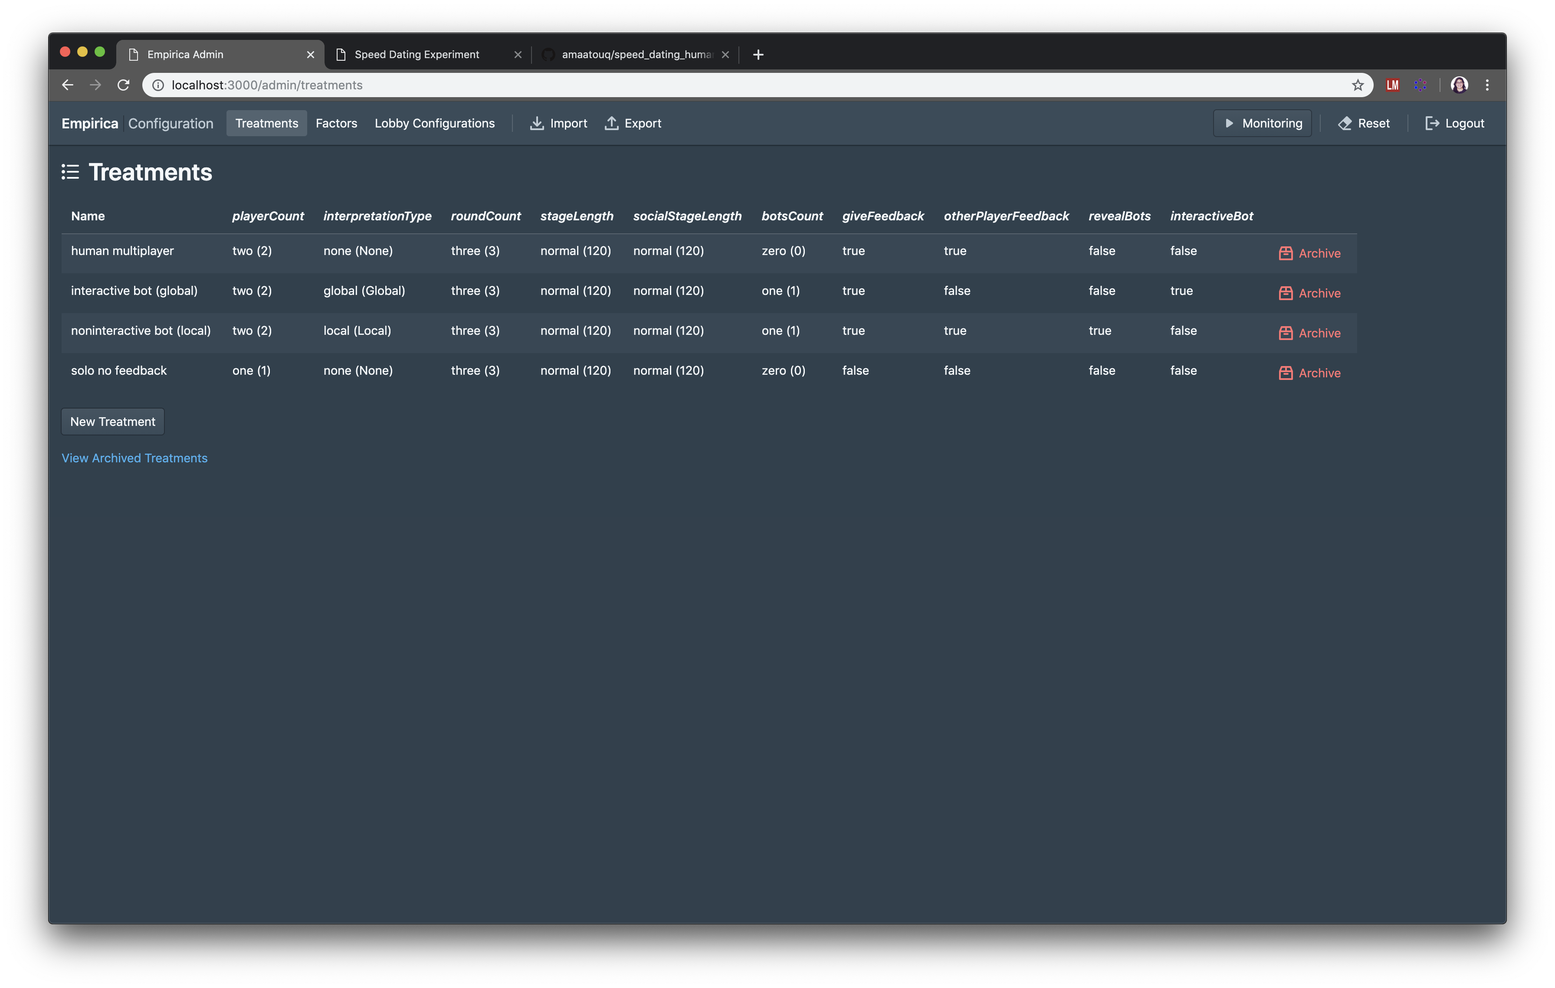Click the browser address bar URL
The height and width of the screenshot is (988, 1555).
tap(267, 85)
